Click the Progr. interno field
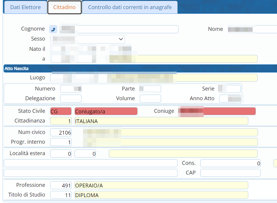This screenshot has height=203, width=277. [61, 142]
